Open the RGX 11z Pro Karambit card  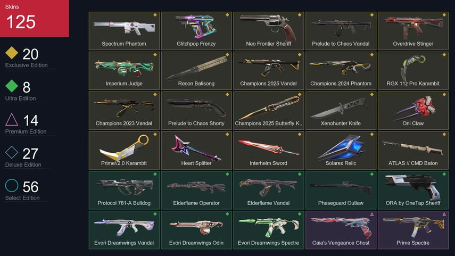[413, 71]
